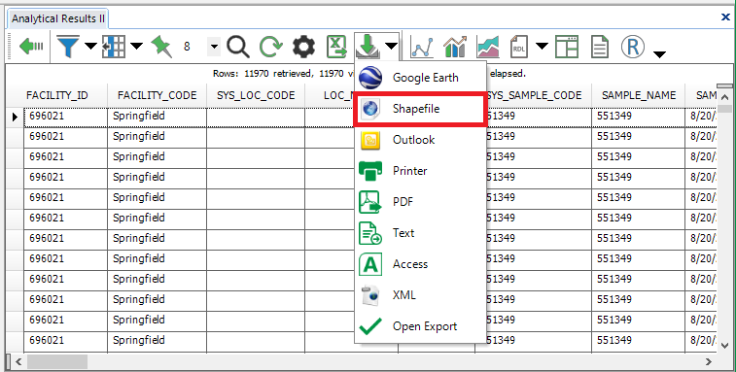The width and height of the screenshot is (736, 372).
Task: Click the blue filter funnel icon
Action: pyautogui.click(x=68, y=47)
